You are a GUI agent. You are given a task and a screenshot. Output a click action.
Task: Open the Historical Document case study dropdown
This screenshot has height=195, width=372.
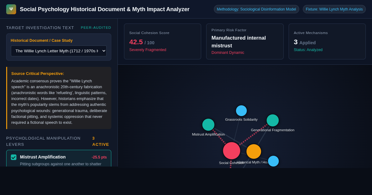tap(59, 51)
